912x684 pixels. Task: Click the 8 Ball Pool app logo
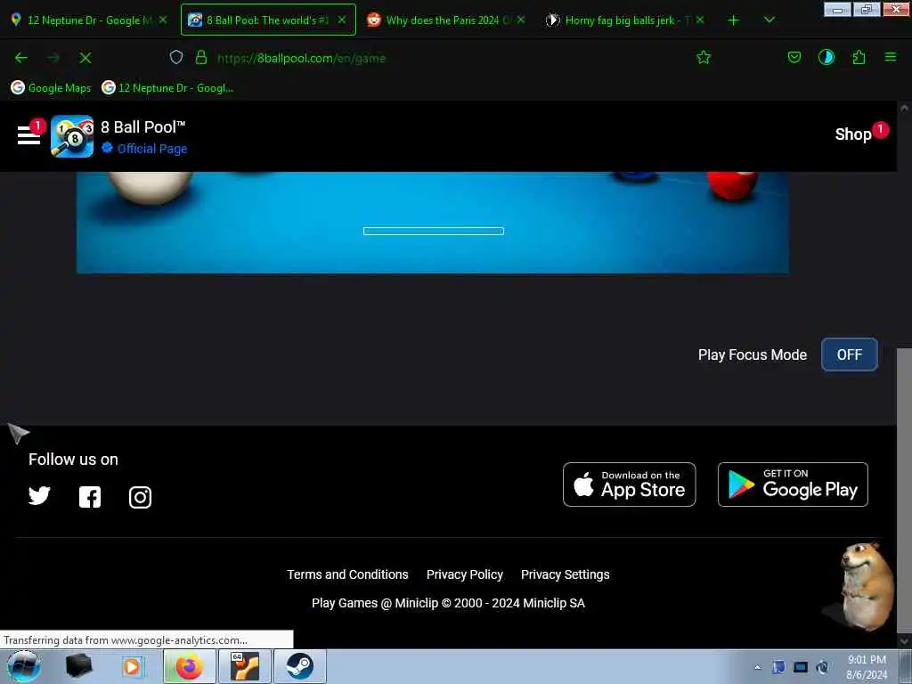72,136
